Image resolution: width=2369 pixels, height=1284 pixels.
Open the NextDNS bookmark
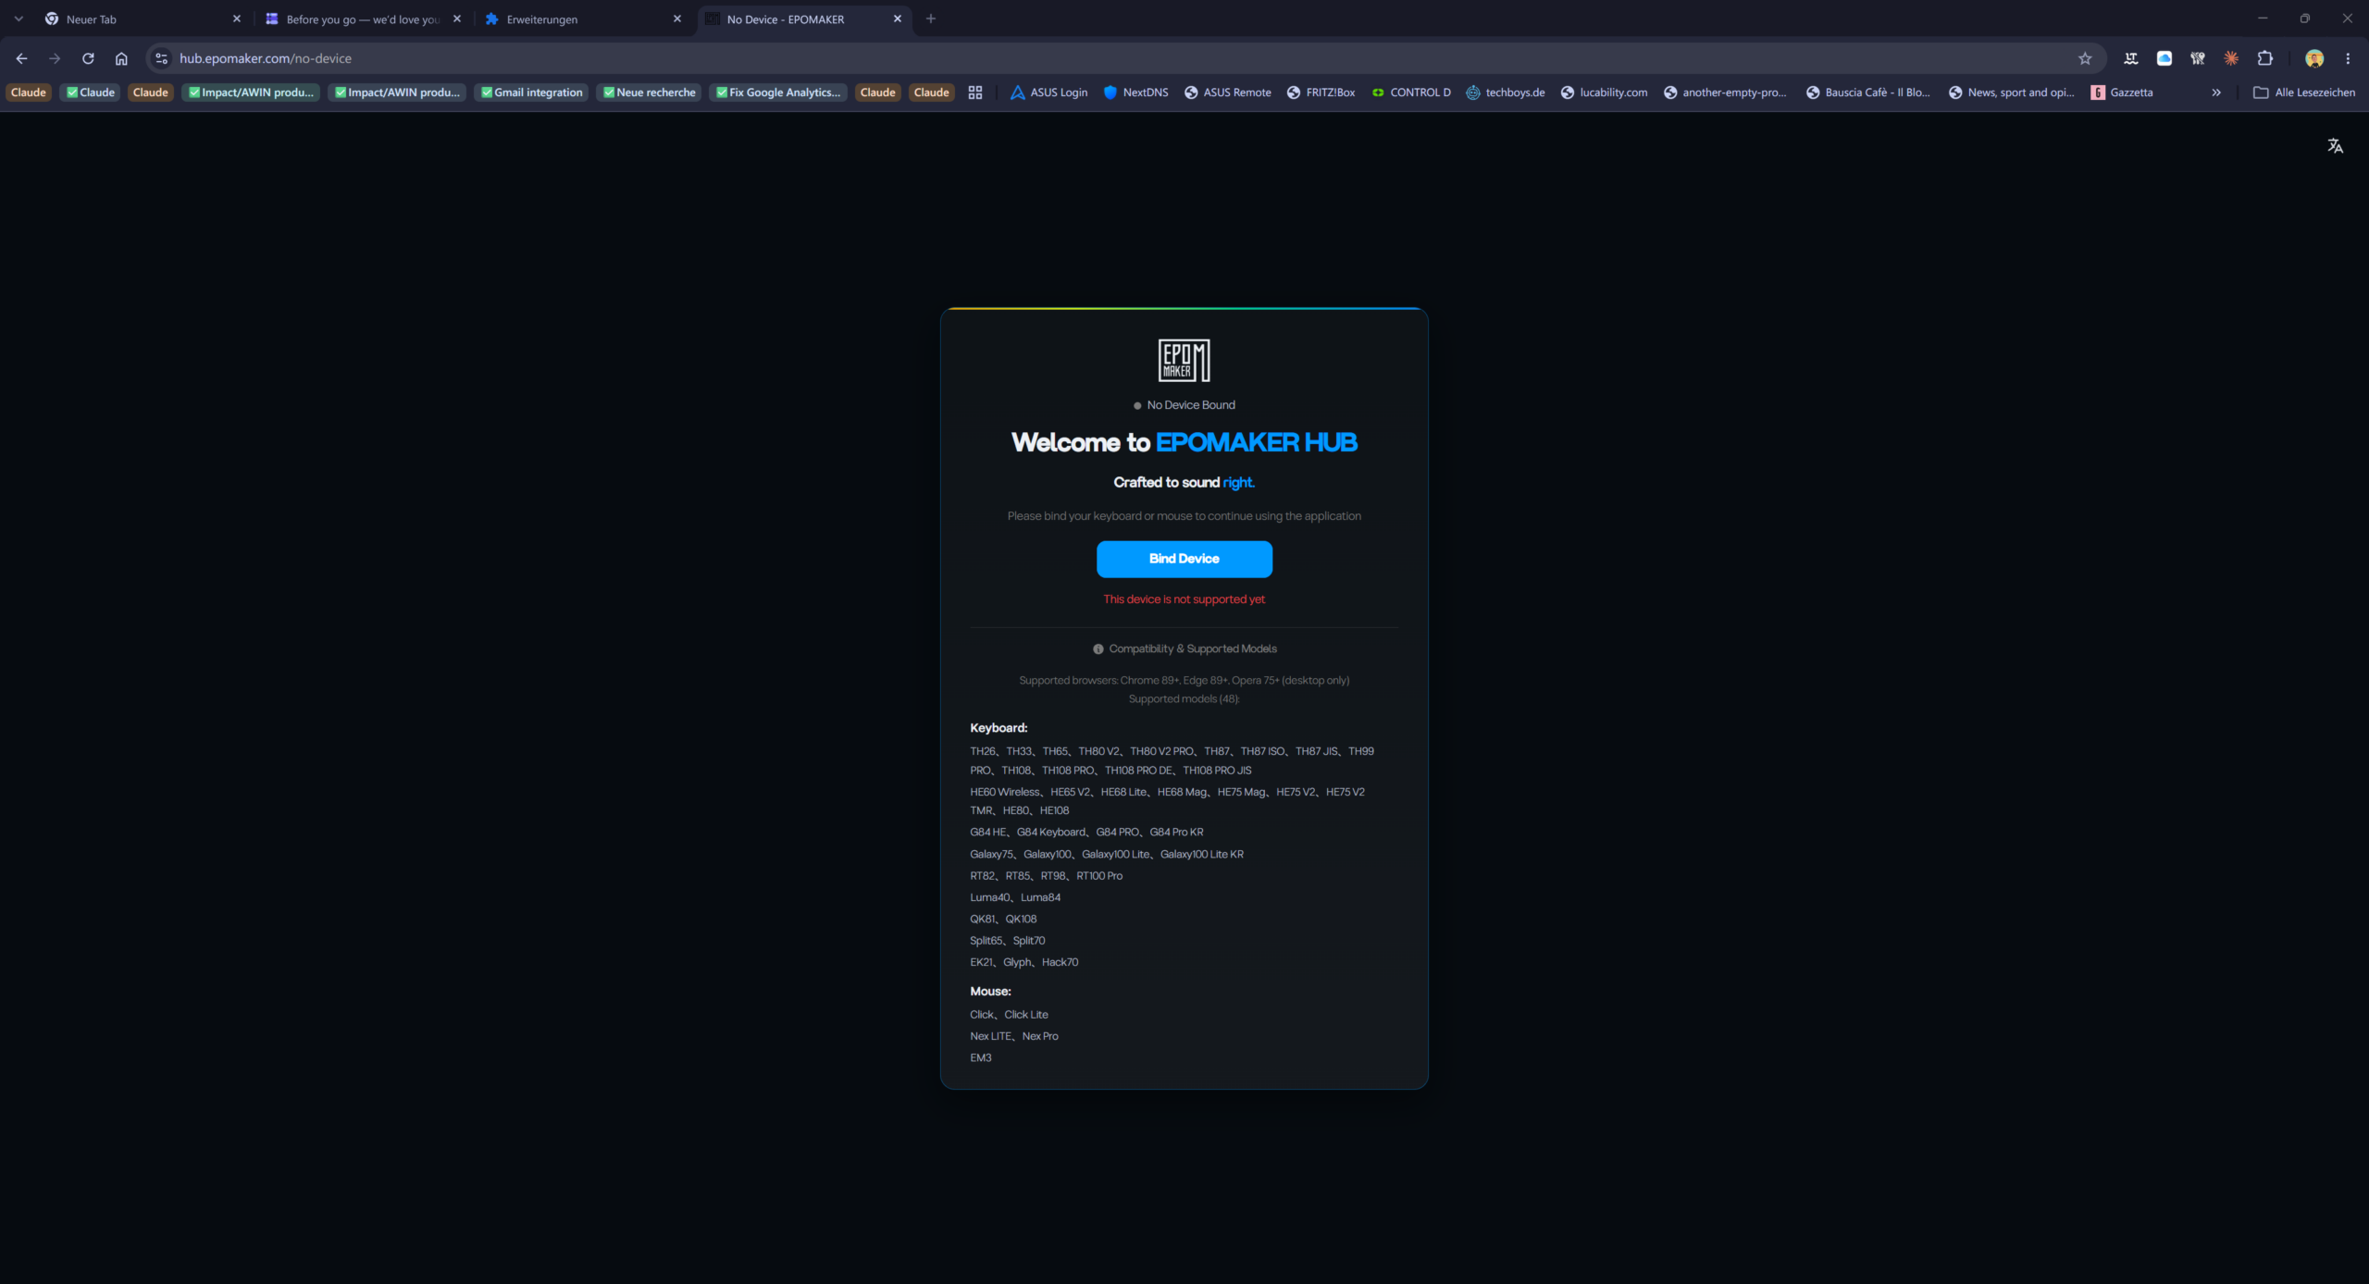point(1136,93)
